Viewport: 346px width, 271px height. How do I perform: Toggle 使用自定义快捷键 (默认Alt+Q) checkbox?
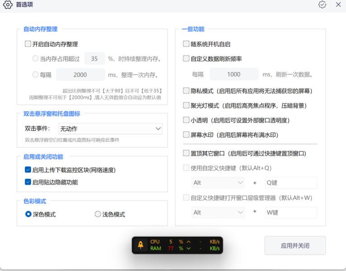click(x=186, y=168)
